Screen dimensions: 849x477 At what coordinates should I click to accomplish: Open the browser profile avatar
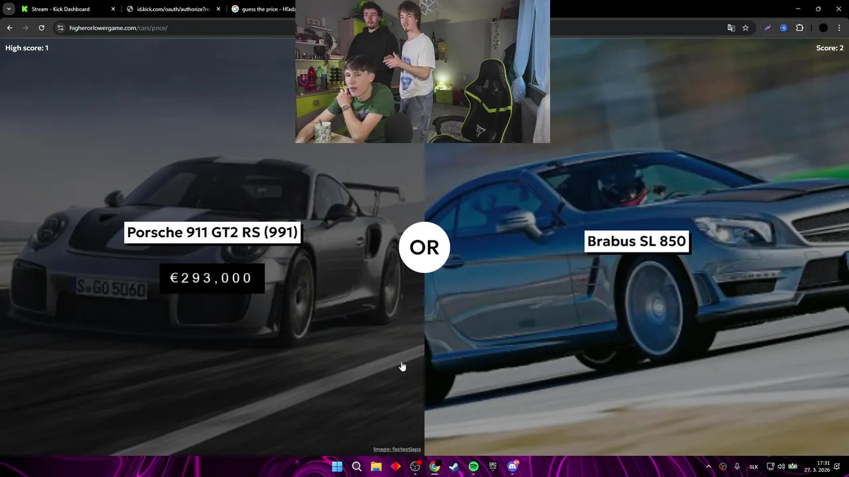pyautogui.click(x=823, y=28)
